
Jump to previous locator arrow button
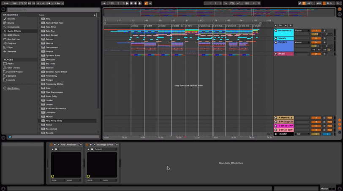tap(275, 26)
